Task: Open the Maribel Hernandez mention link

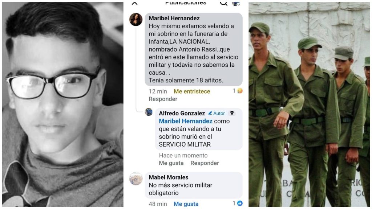Action: (186, 121)
